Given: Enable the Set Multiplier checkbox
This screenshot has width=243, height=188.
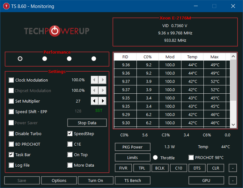Looking at the screenshot, I should coord(11,101).
